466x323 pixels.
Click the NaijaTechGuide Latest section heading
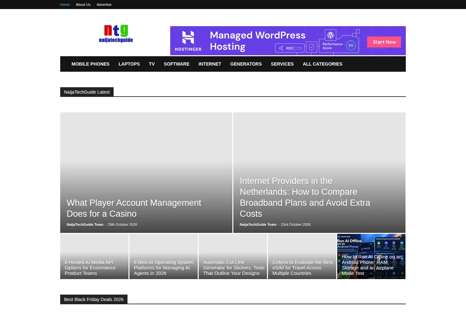[x=87, y=92]
